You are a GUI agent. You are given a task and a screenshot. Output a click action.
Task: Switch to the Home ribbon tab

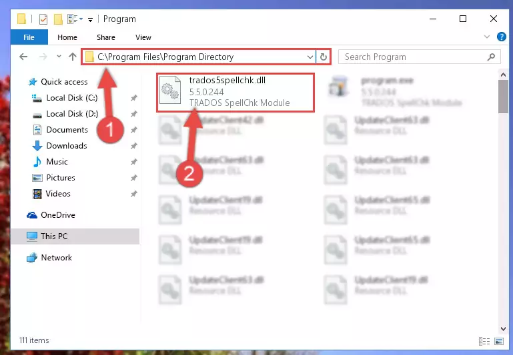67,37
